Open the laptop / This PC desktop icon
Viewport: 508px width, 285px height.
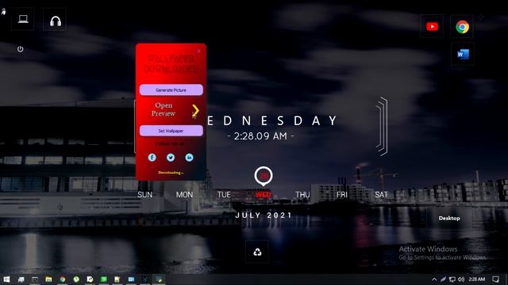coord(23,19)
